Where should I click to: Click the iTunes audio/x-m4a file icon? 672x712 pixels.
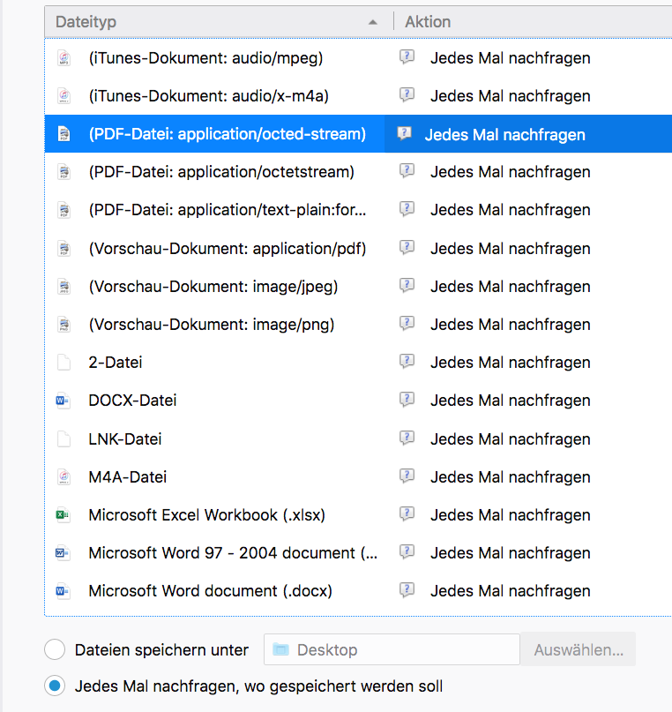tap(63, 96)
